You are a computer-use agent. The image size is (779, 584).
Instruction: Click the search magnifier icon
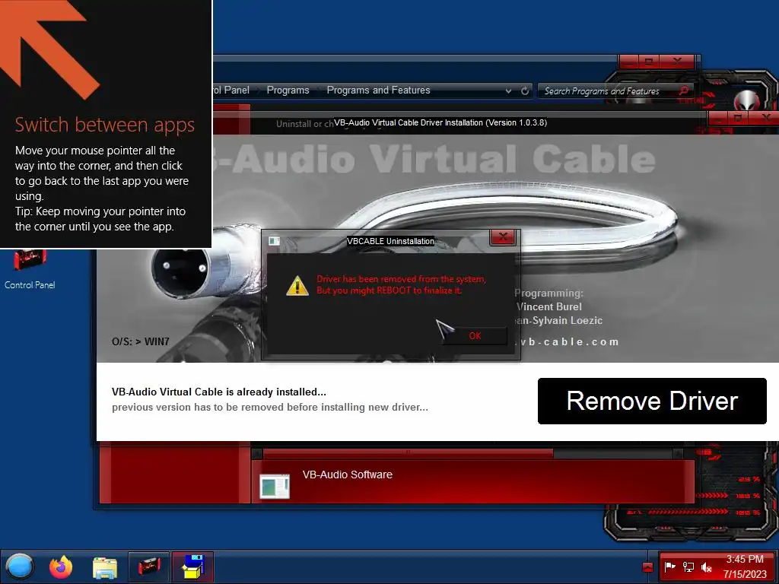click(684, 91)
